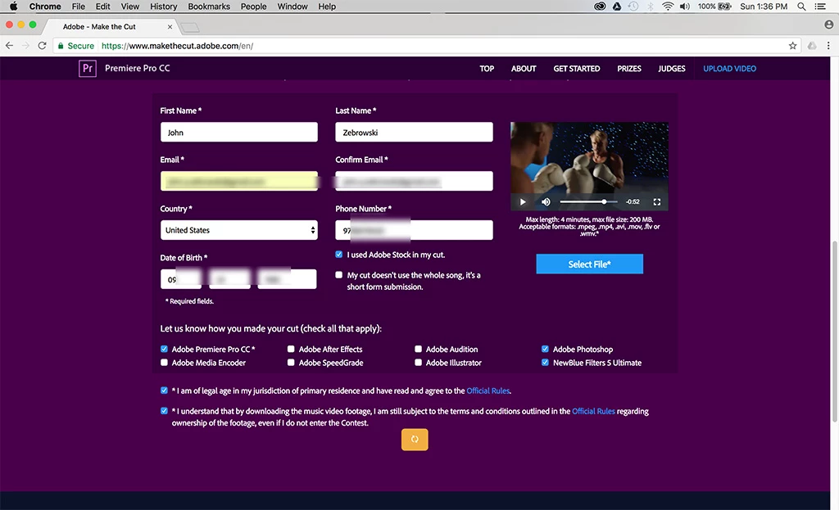This screenshot has width=839, height=510.
Task: Toggle the footage ownership terms checkbox
Action: (x=164, y=411)
